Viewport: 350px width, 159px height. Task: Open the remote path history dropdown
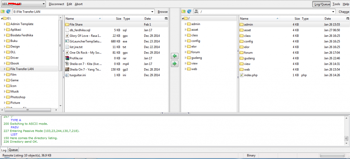(333, 12)
